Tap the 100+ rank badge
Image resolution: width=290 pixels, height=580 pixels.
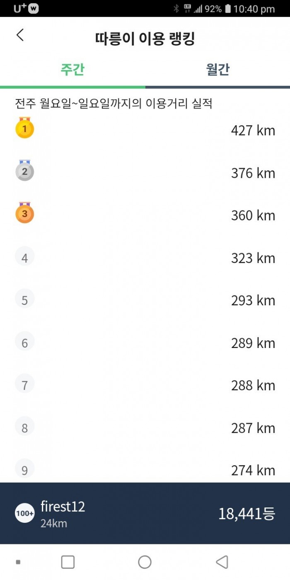click(25, 513)
